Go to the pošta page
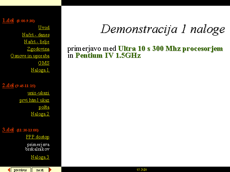230x172 pixels. point(44,107)
